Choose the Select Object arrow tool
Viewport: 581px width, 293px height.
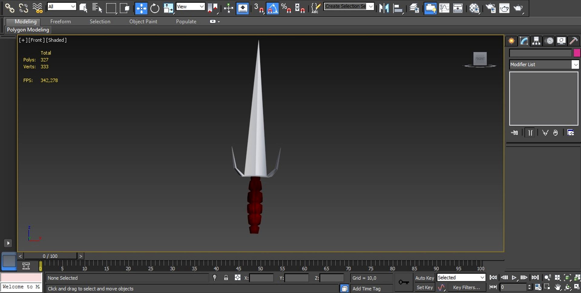83,8
